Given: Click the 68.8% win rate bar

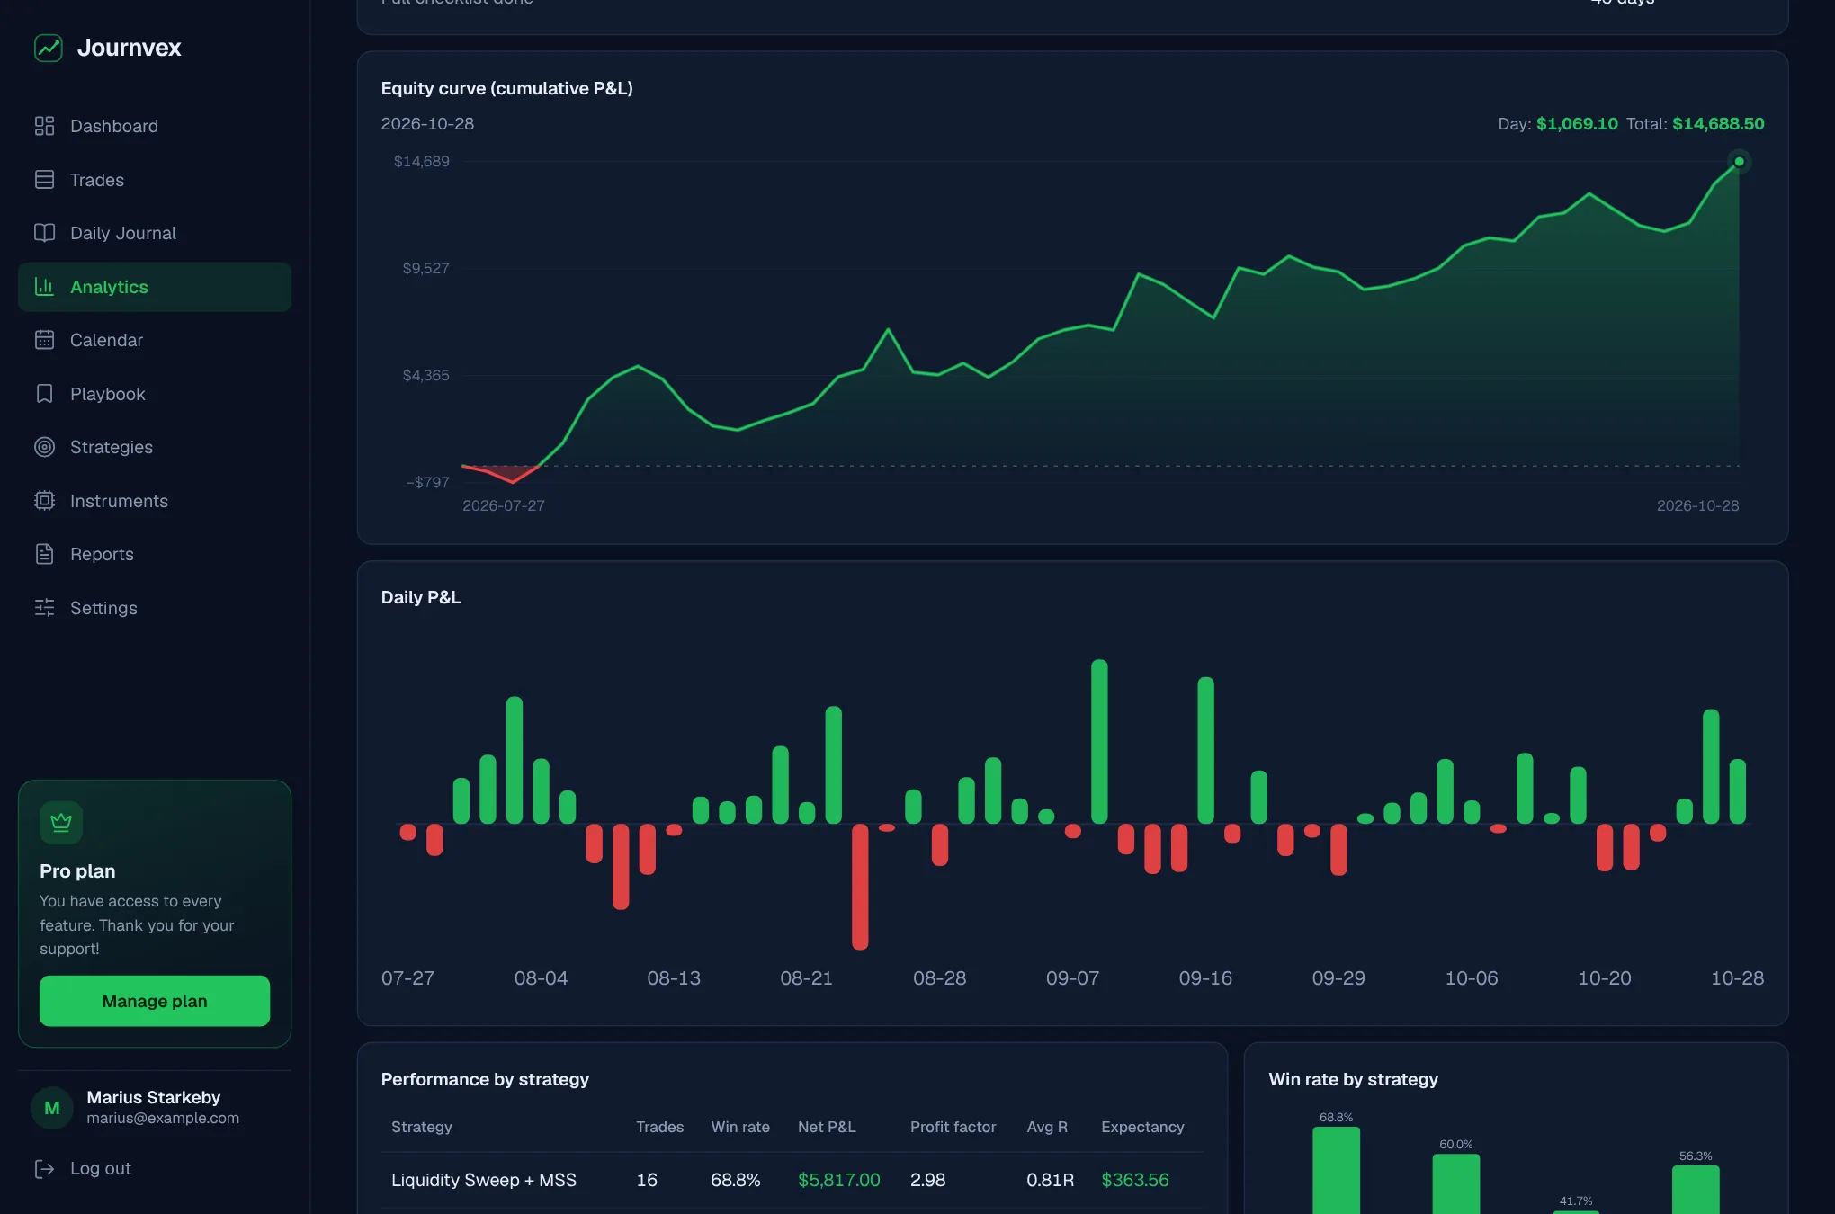Looking at the screenshot, I should coord(1336,1170).
